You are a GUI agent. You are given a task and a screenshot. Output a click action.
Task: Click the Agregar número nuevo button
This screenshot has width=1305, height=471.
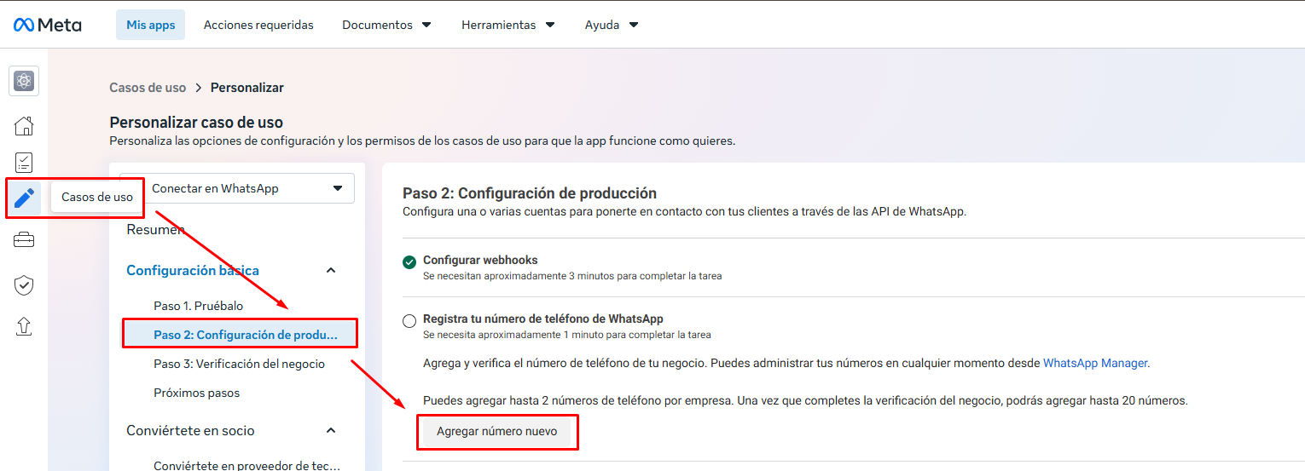point(497,431)
